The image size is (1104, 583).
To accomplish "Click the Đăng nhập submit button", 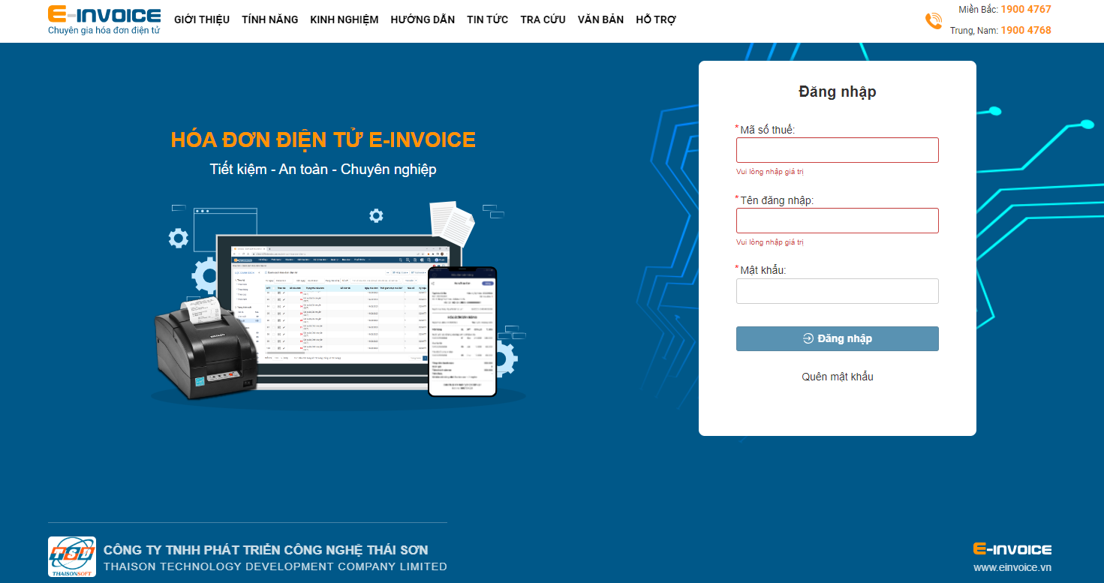I will pos(837,338).
